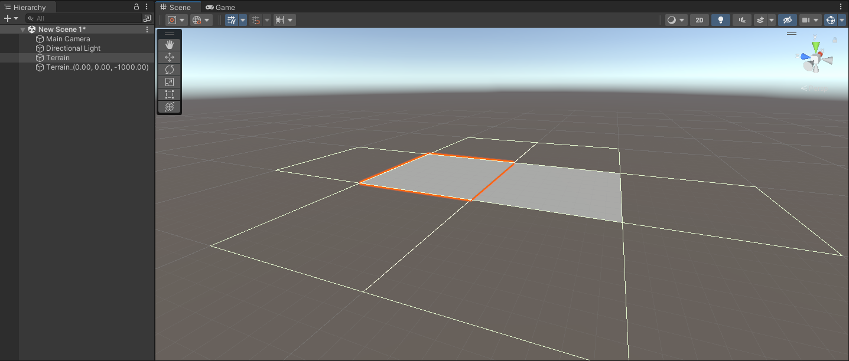Select the Move tool

pos(170,57)
